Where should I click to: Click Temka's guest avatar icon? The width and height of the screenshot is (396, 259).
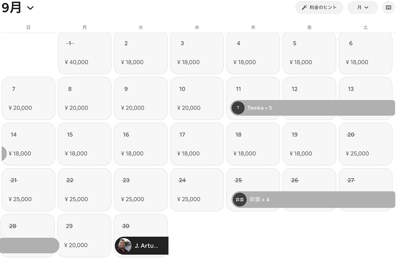[x=238, y=108]
